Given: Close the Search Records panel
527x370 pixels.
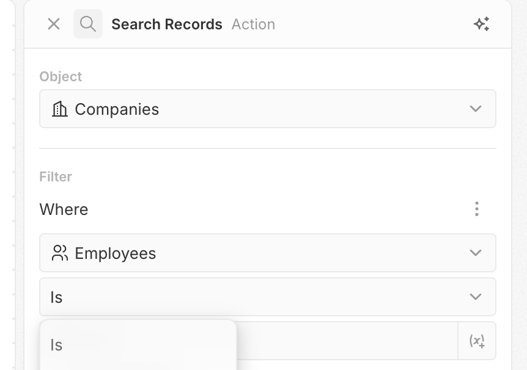Looking at the screenshot, I should click(x=54, y=24).
